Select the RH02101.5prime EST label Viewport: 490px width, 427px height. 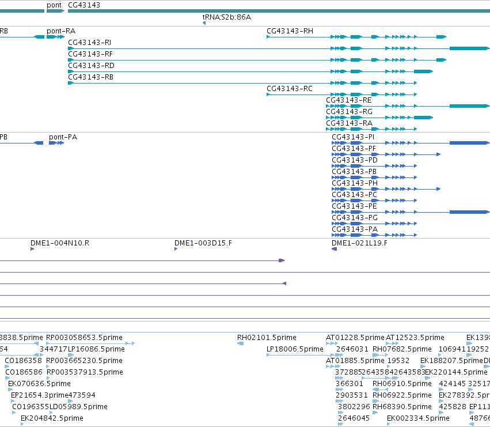pyautogui.click(x=267, y=338)
